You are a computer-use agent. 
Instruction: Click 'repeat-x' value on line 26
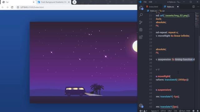pos(173,32)
